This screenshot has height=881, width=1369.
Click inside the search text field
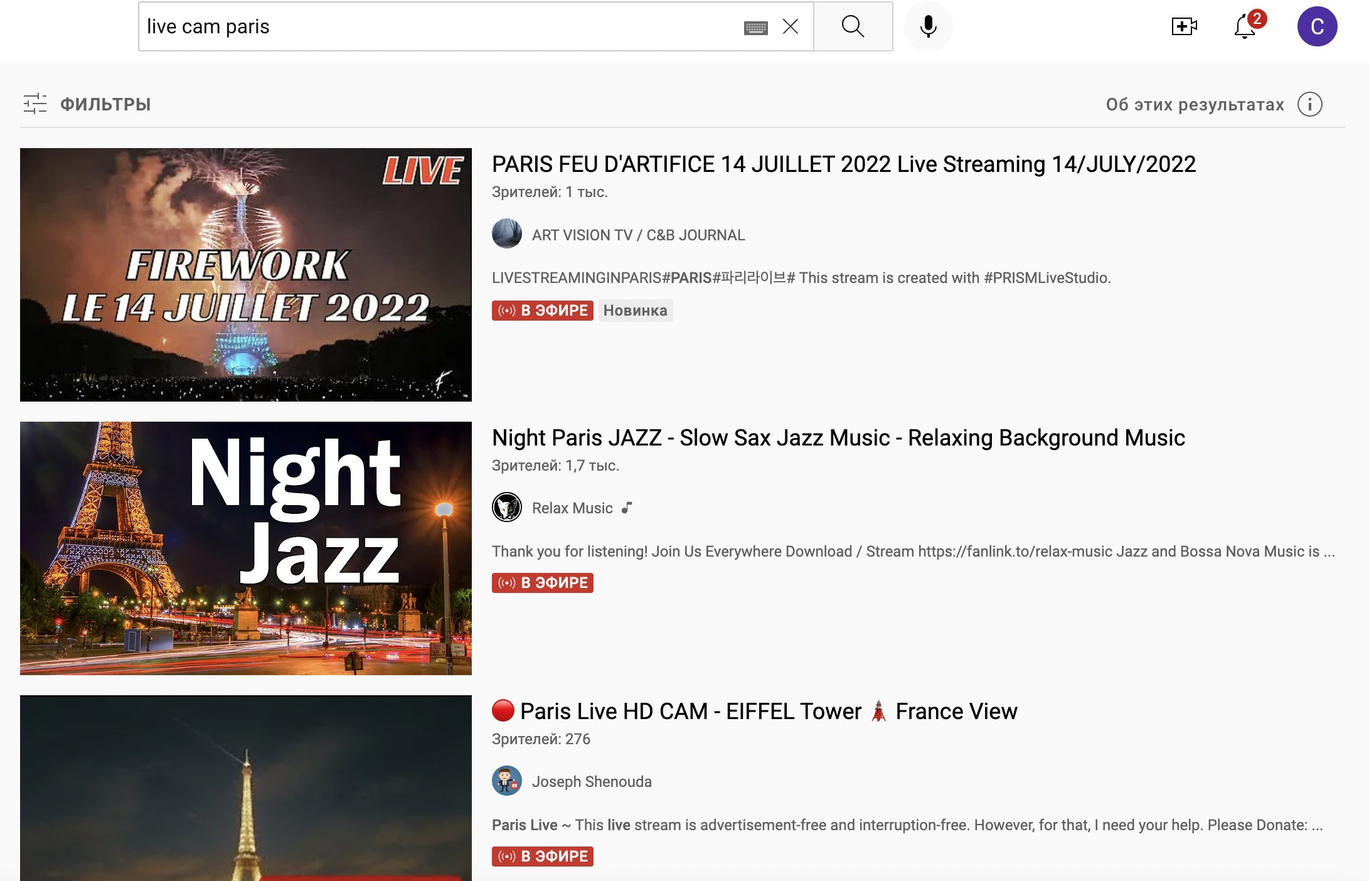439,26
